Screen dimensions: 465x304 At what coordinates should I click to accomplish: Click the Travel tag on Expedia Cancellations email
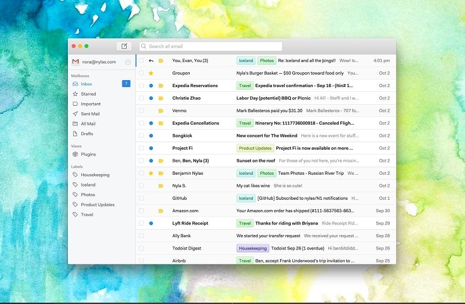click(245, 123)
